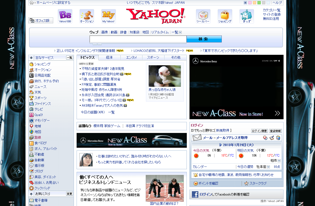
Task: Open the ショッピング bag icon in header
Action: (225, 16)
